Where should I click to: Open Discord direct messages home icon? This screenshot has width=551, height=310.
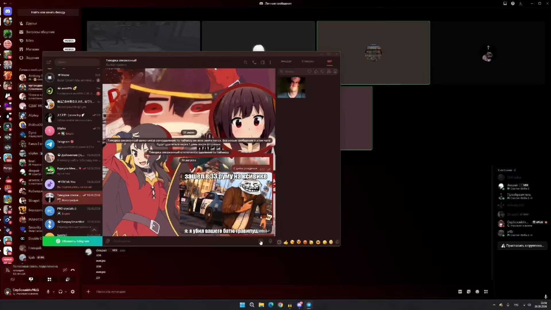pyautogui.click(x=8, y=11)
